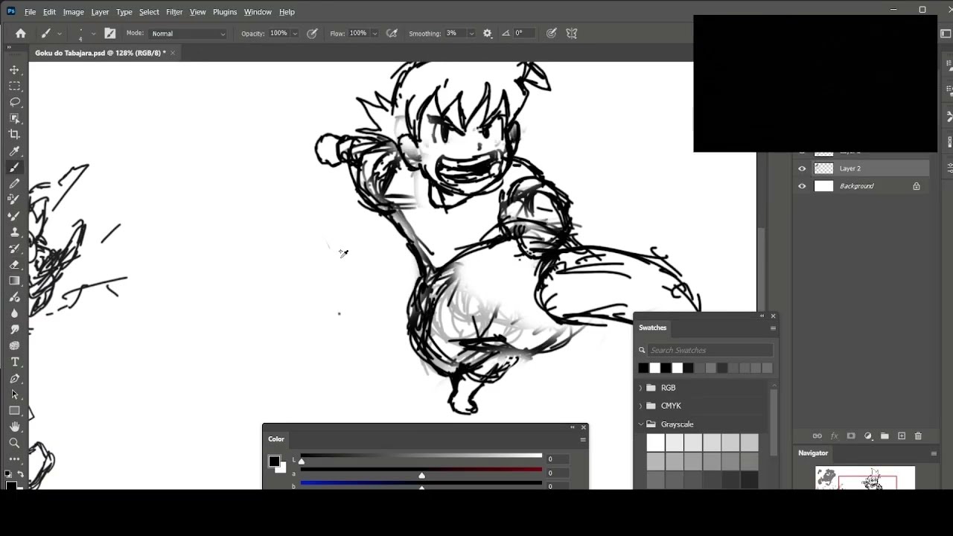Select the Horizontal Type tool

pyautogui.click(x=14, y=362)
